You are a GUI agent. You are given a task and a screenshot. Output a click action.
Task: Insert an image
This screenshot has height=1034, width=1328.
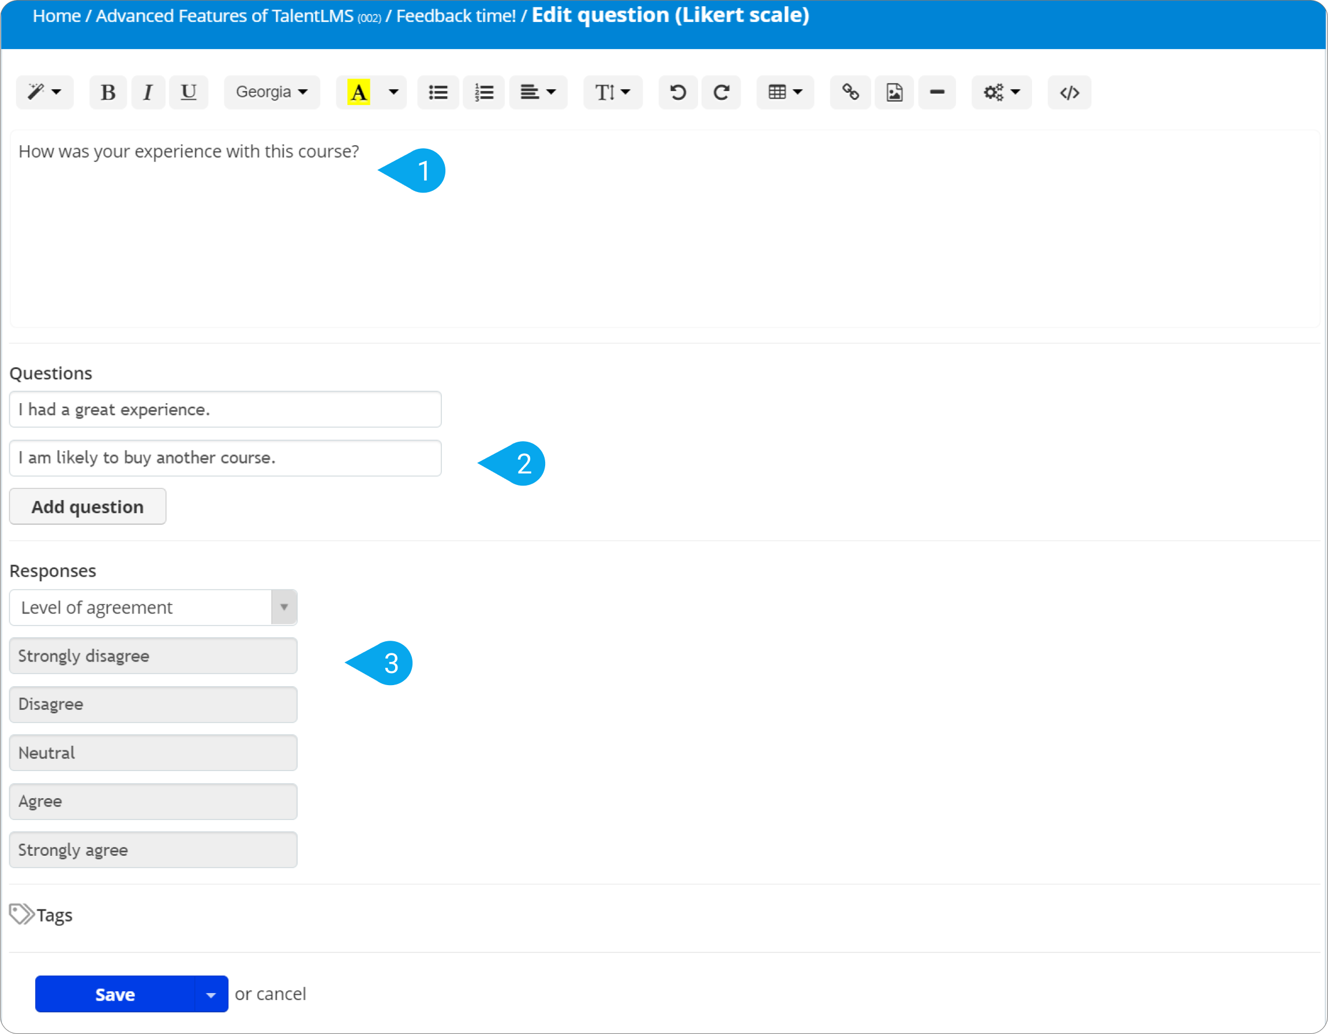894,92
